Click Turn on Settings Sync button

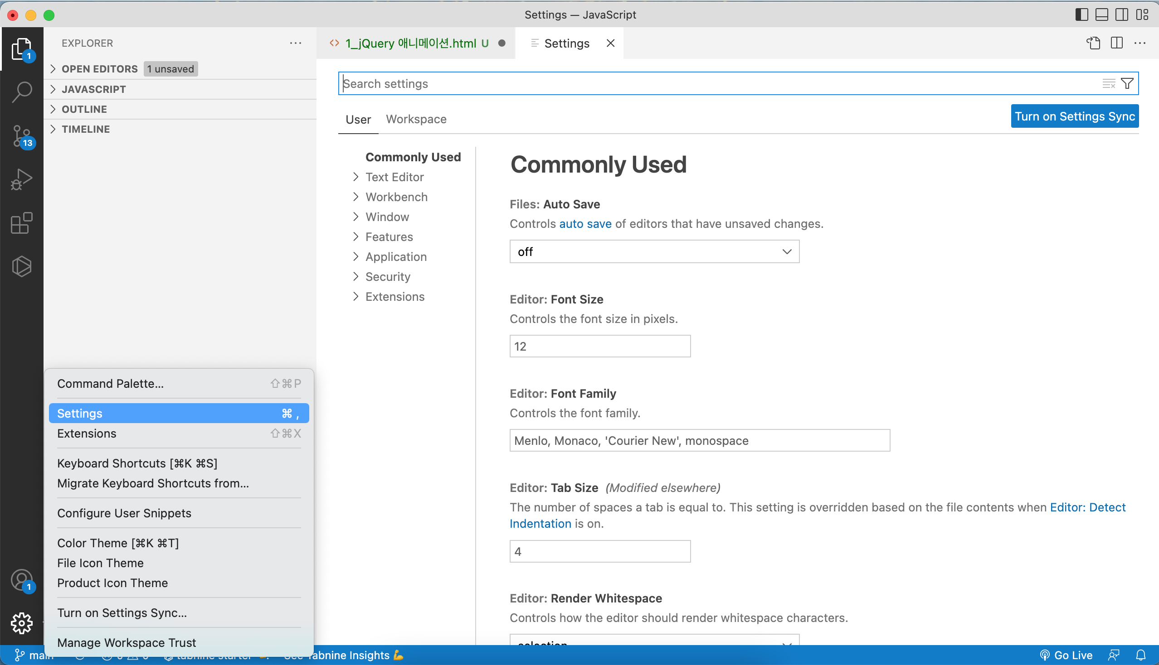point(1074,116)
